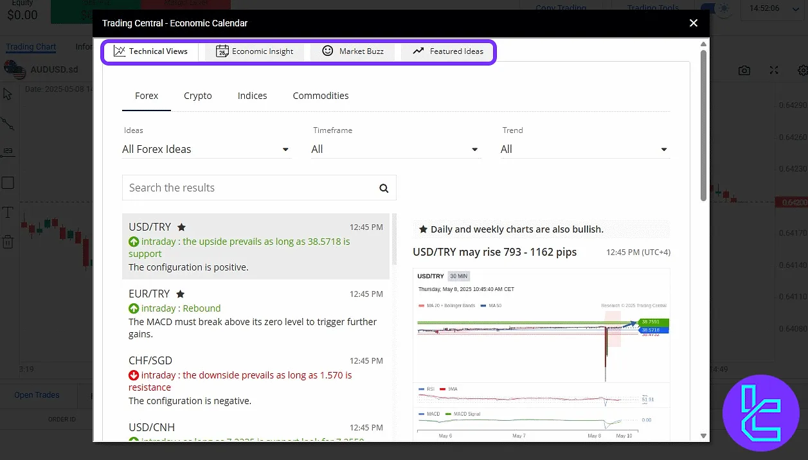The width and height of the screenshot is (808, 460).
Task: Select the cursor pointer tool in chart toolbar
Action: (x=8, y=94)
